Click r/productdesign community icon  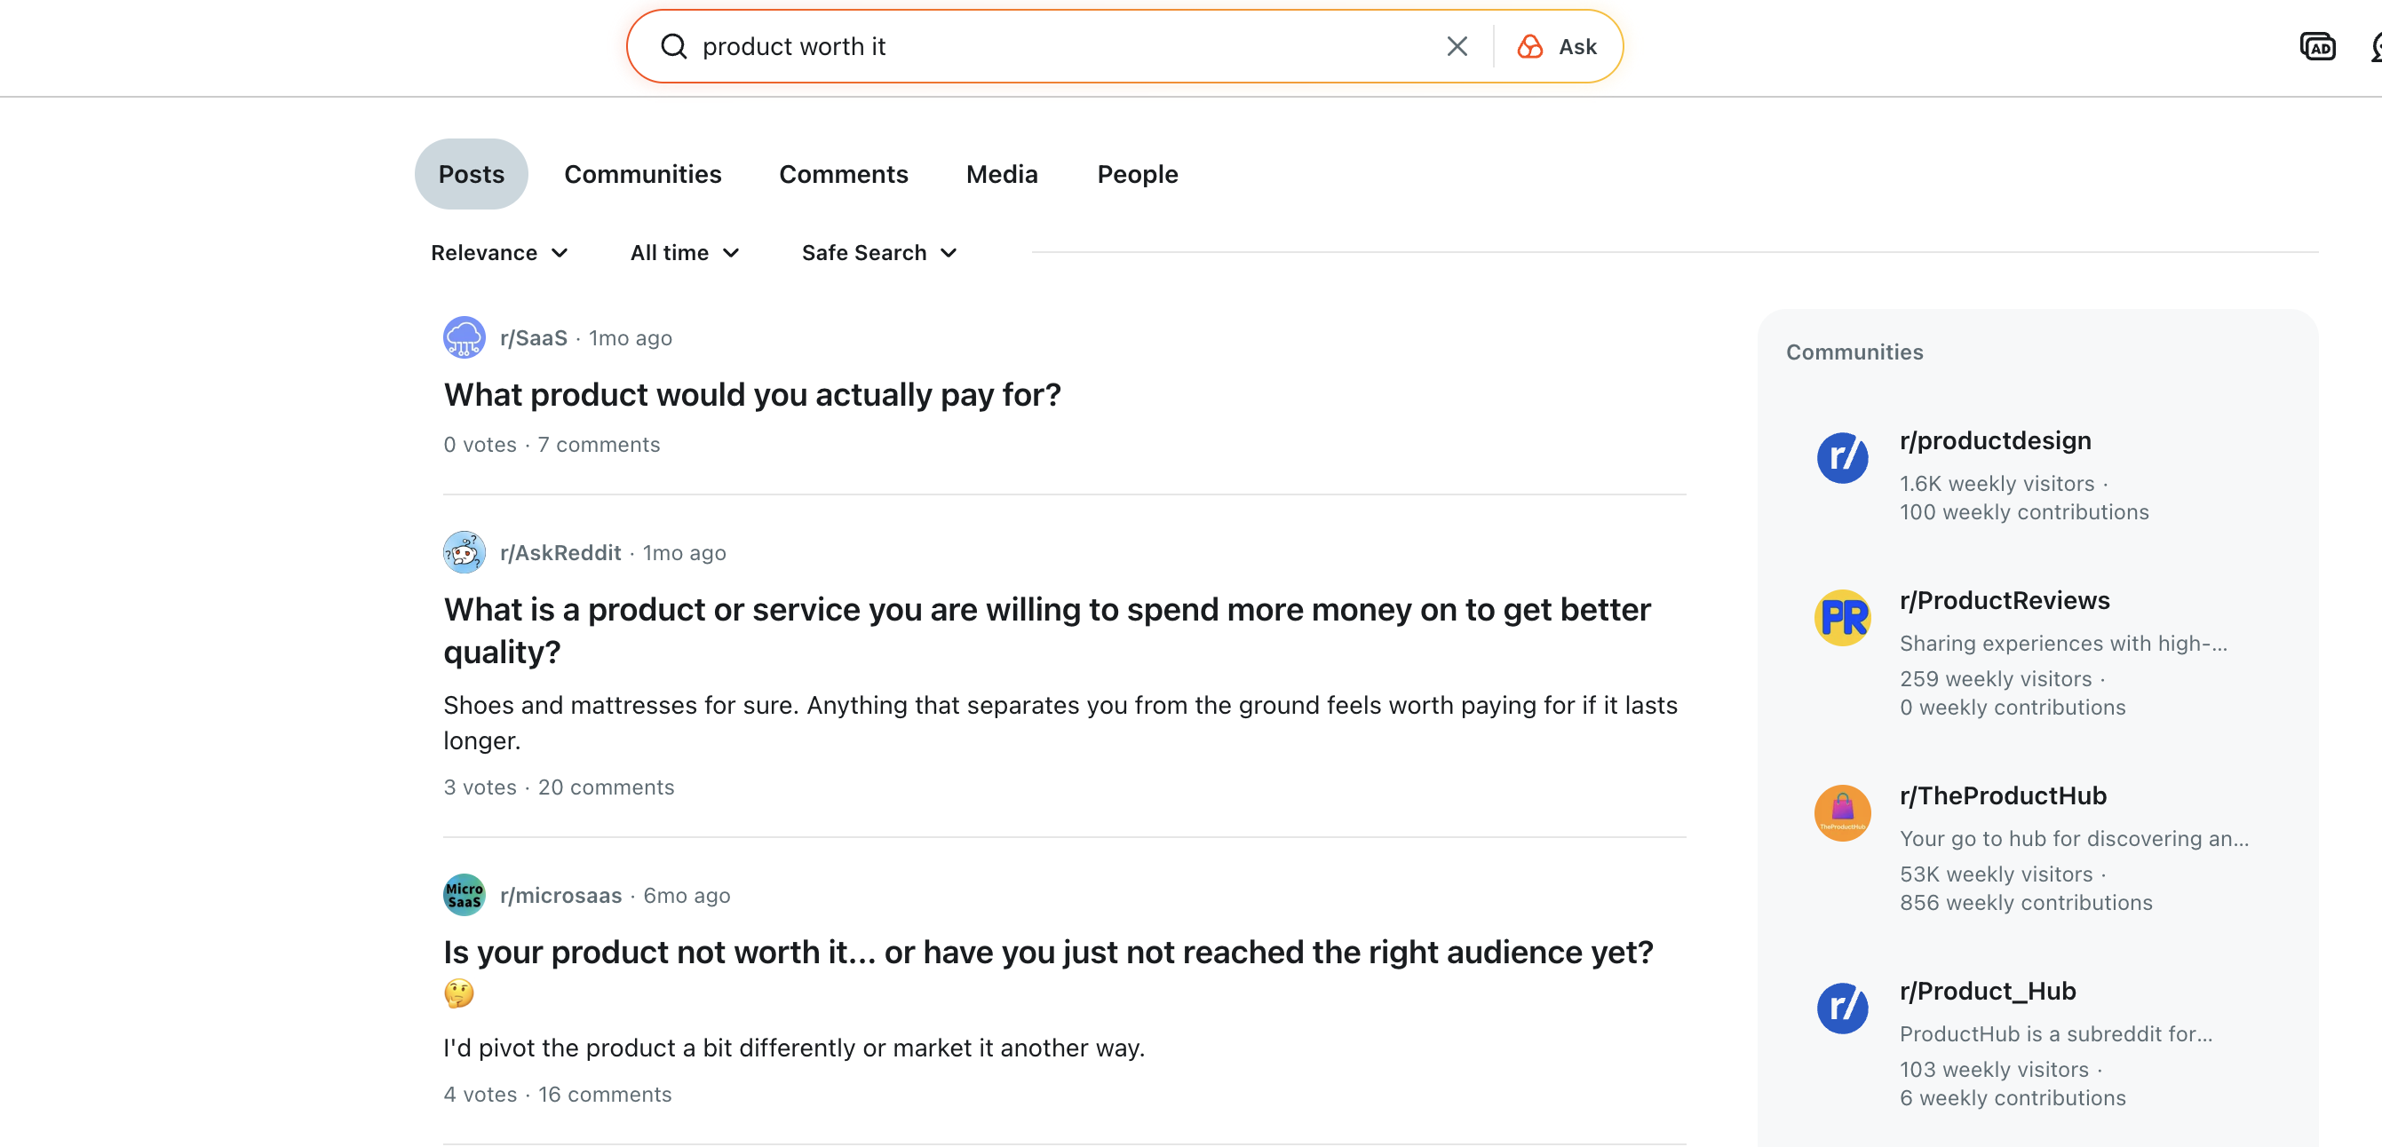tap(1842, 457)
